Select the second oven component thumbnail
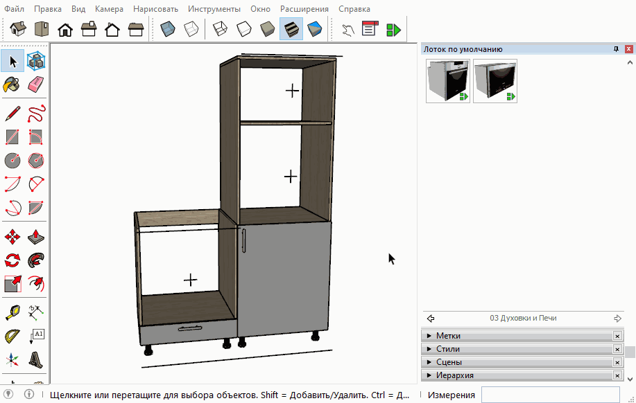The height and width of the screenshot is (403, 636). (495, 81)
